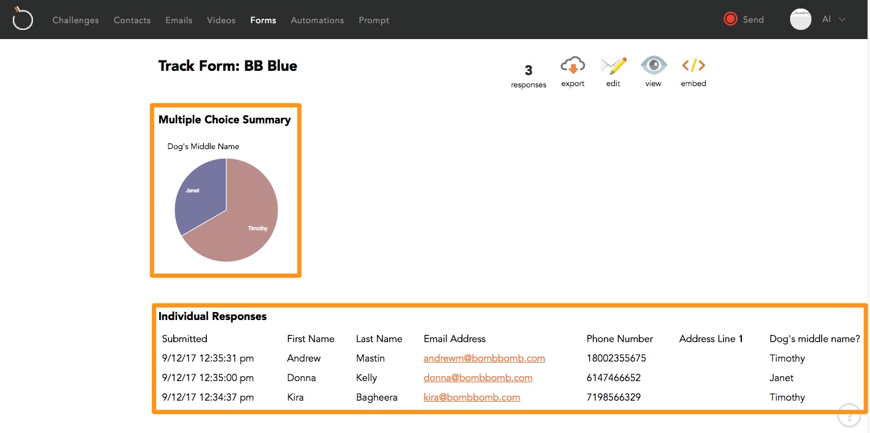Follow the kira@bombbomb.com link

point(472,398)
